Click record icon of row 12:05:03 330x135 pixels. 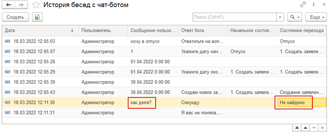click(7, 41)
